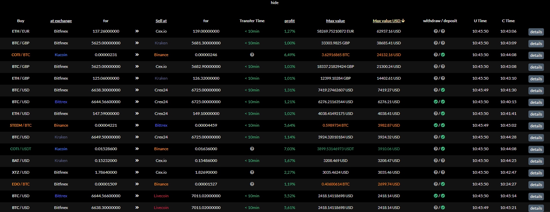Click the sell price 0.15486000

coord(206,161)
